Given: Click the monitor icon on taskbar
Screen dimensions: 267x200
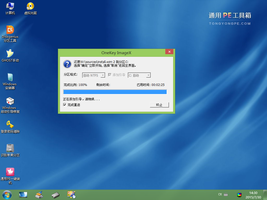Looking at the screenshot, I should (x=23, y=195).
